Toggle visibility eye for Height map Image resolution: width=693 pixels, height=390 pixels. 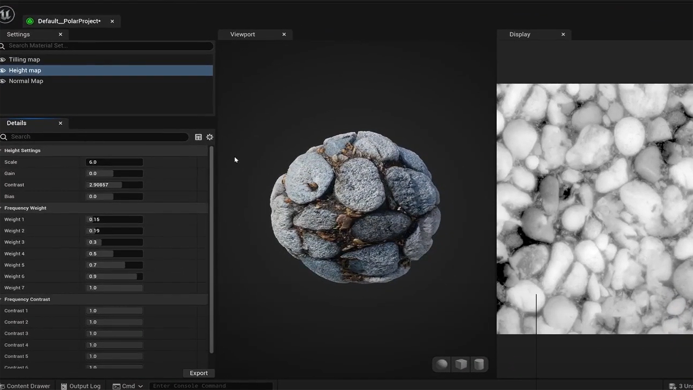pos(3,70)
